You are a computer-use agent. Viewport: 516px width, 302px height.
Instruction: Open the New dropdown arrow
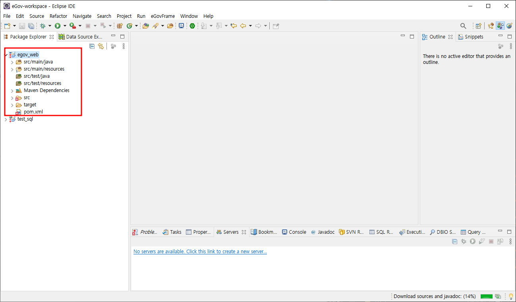[15, 26]
